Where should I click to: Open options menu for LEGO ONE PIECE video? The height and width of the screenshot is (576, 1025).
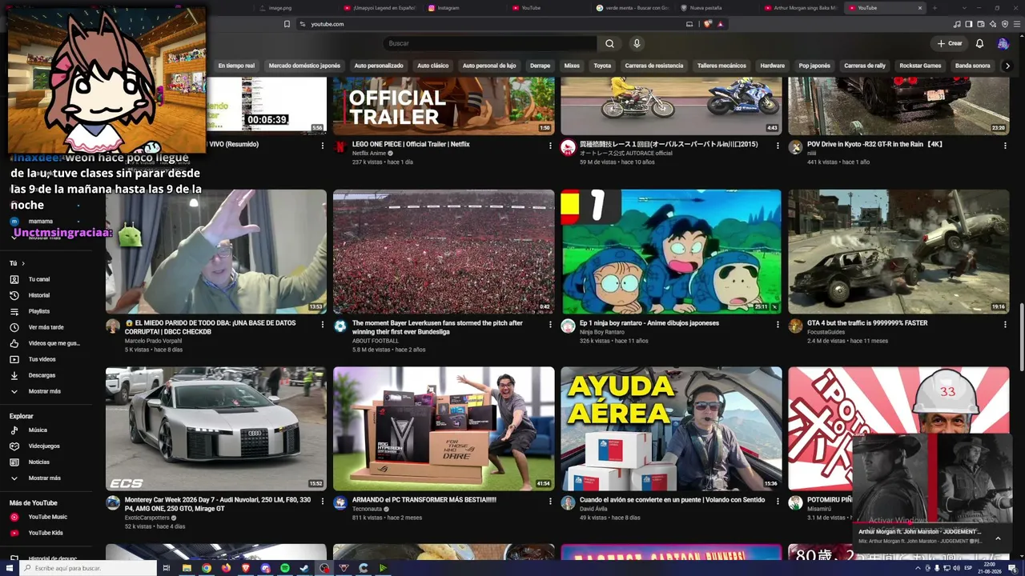point(550,146)
